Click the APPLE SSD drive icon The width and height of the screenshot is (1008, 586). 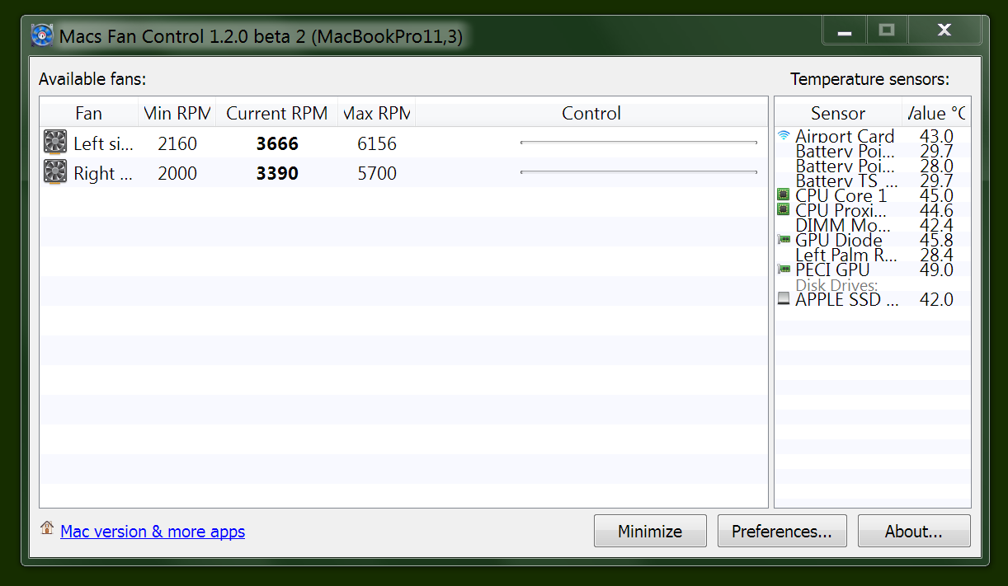click(784, 299)
